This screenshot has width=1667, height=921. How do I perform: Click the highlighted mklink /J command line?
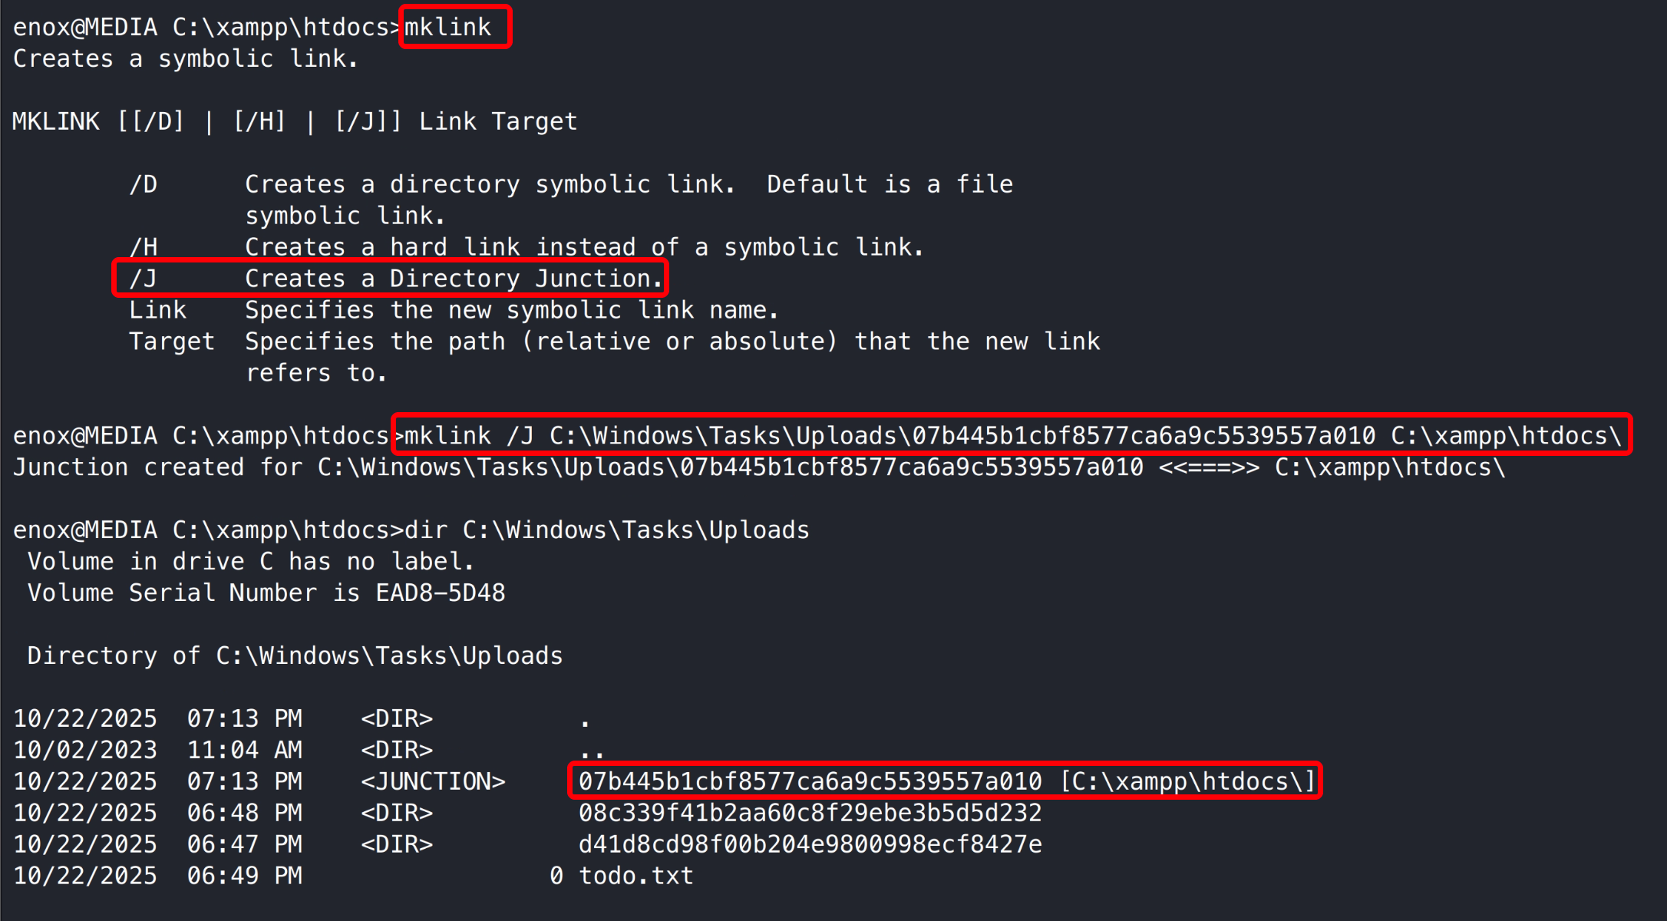[1012, 436]
